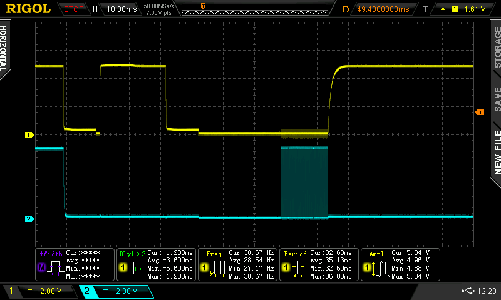The width and height of the screenshot is (501, 300).
Task: Click the channel 1 DC coupling symbol
Action: coord(29,291)
